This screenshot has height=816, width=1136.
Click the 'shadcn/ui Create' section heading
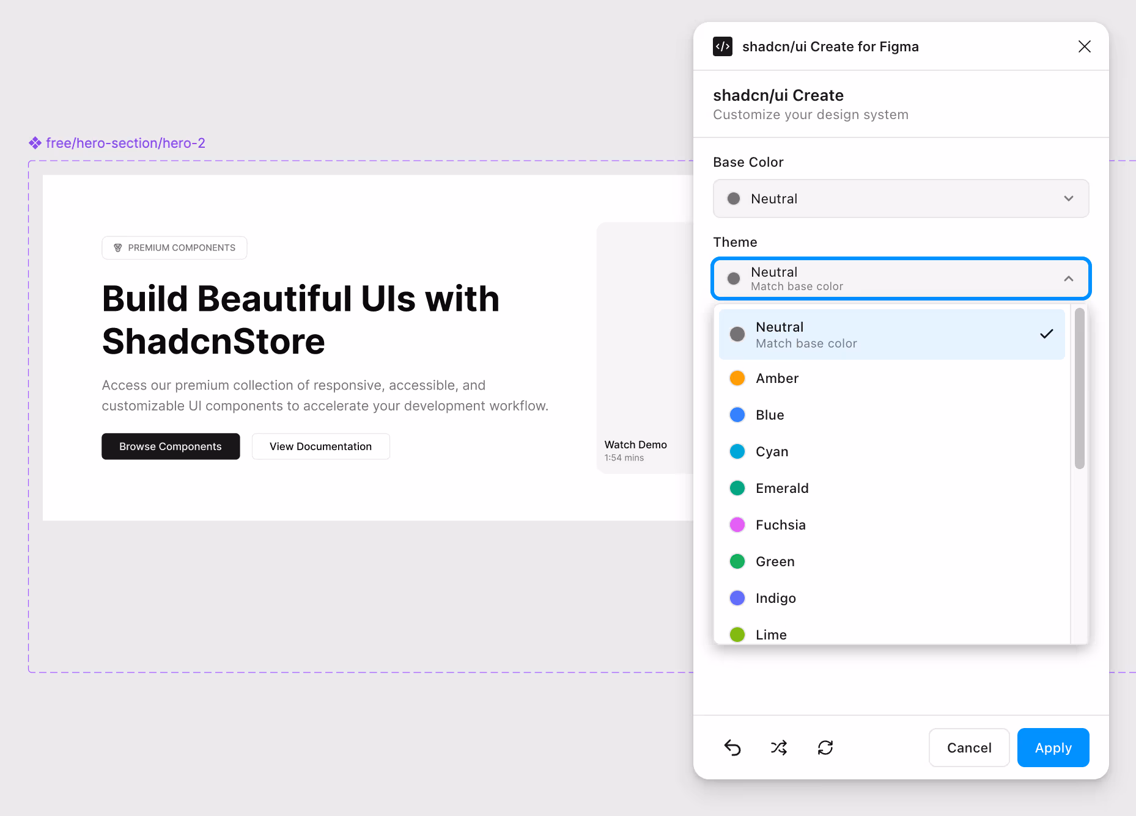pos(778,95)
